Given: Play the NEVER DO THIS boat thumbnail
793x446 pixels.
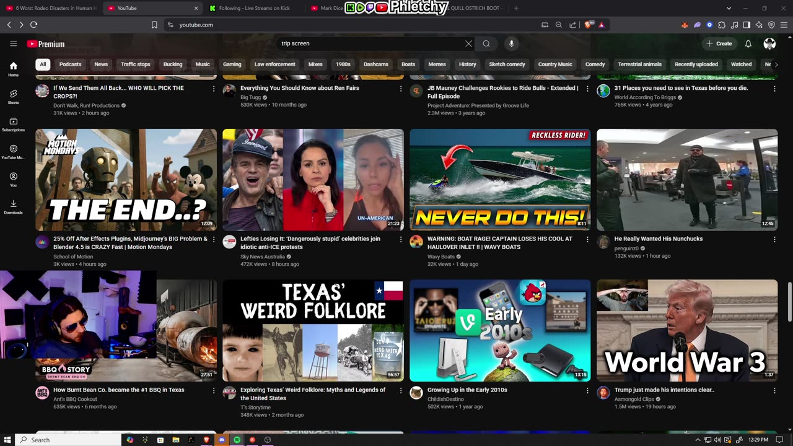Looking at the screenshot, I should tap(500, 180).
